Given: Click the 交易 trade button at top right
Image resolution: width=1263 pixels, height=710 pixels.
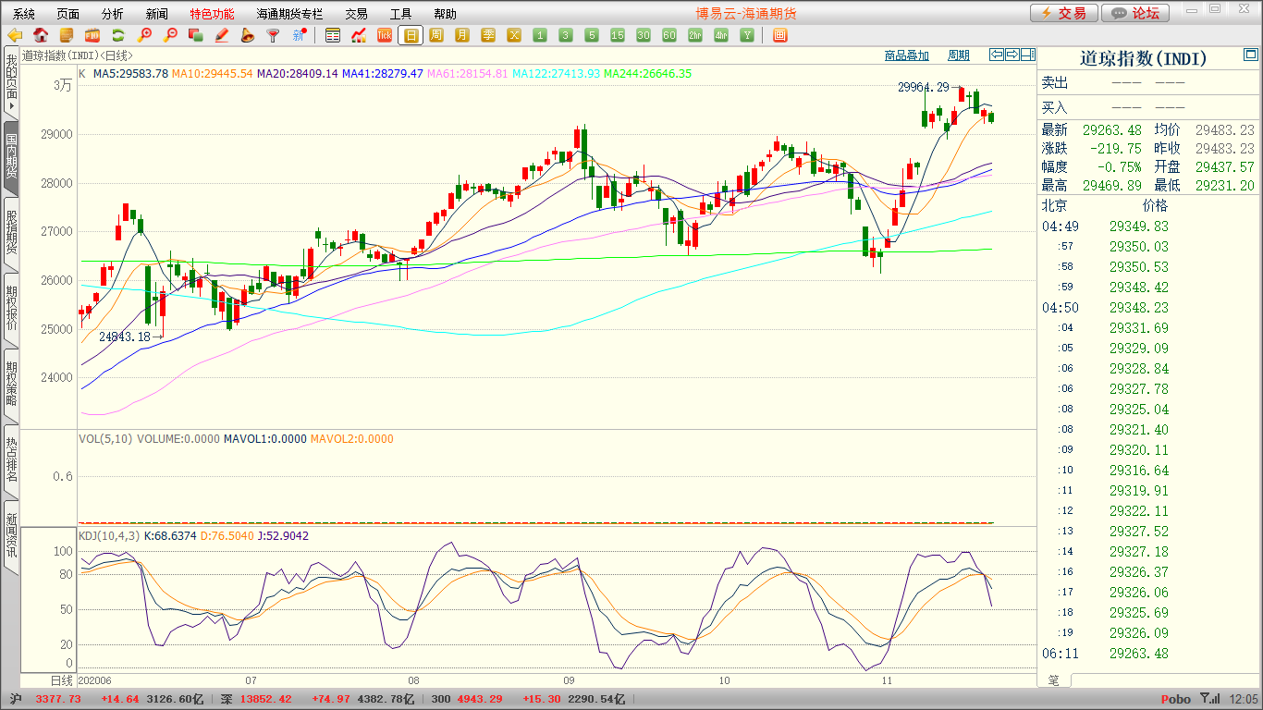Looking at the screenshot, I should [1064, 13].
